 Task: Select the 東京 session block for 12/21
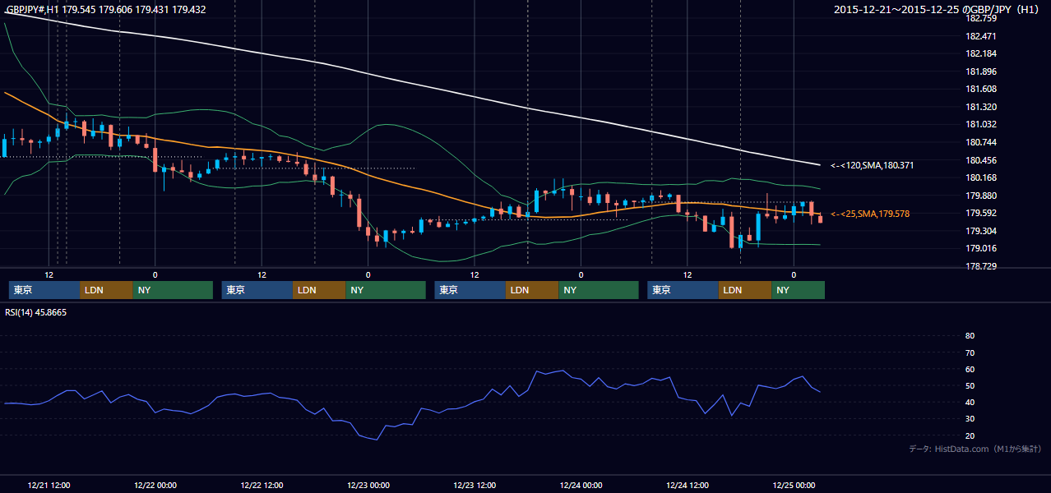[x=44, y=290]
